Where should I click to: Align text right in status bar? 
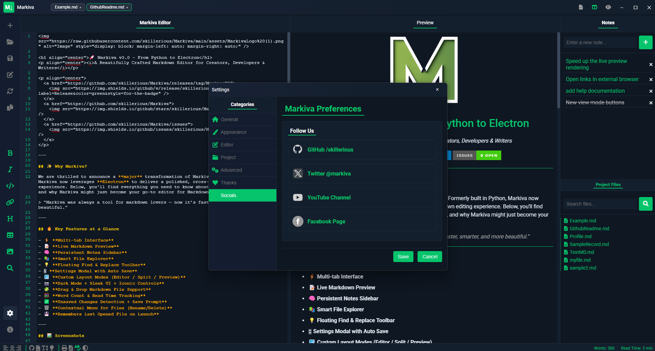coord(19,348)
